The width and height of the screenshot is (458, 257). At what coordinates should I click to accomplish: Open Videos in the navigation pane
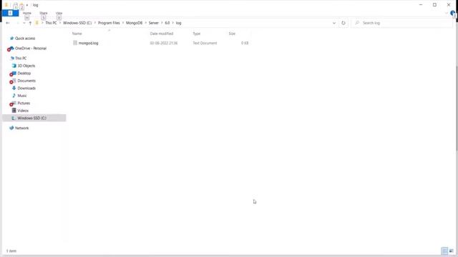[23, 111]
